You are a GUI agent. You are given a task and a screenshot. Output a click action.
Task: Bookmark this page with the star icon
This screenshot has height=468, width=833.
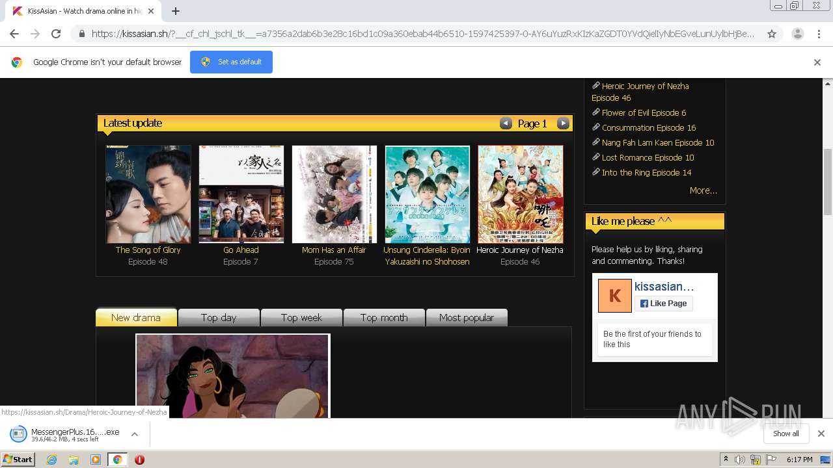click(772, 34)
